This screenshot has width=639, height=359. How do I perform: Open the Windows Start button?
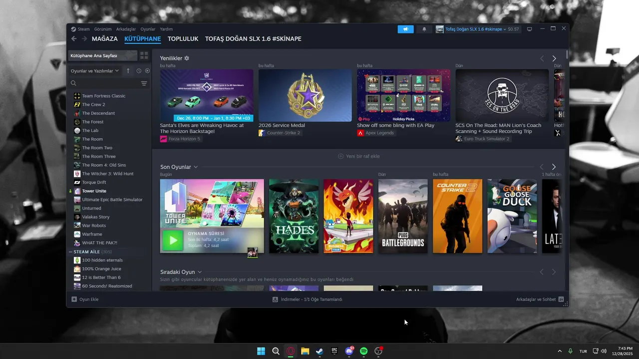pos(261,351)
